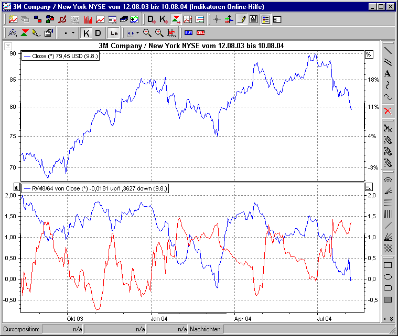The height and width of the screenshot is (336, 398).
Task: Click the red X delete drawing tool
Action: (x=388, y=110)
